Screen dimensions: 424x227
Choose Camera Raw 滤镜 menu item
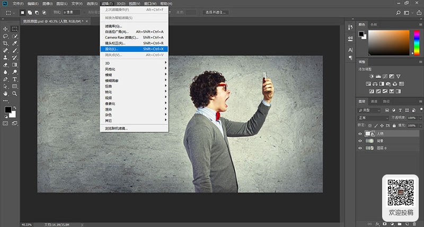[134, 38]
